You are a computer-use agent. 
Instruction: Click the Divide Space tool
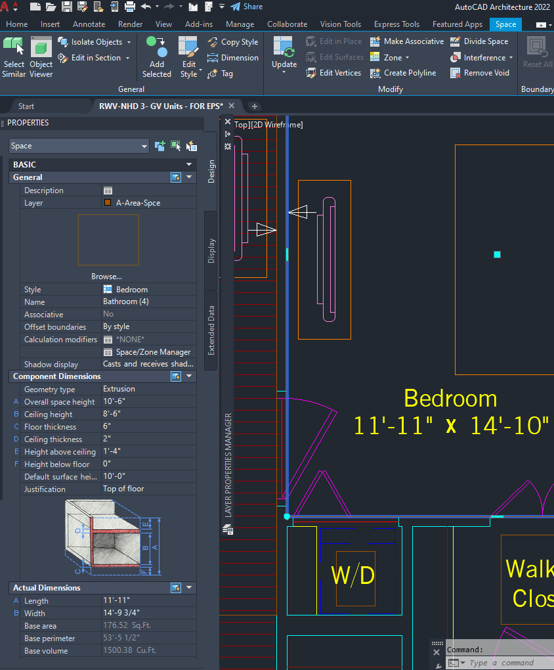[479, 41]
